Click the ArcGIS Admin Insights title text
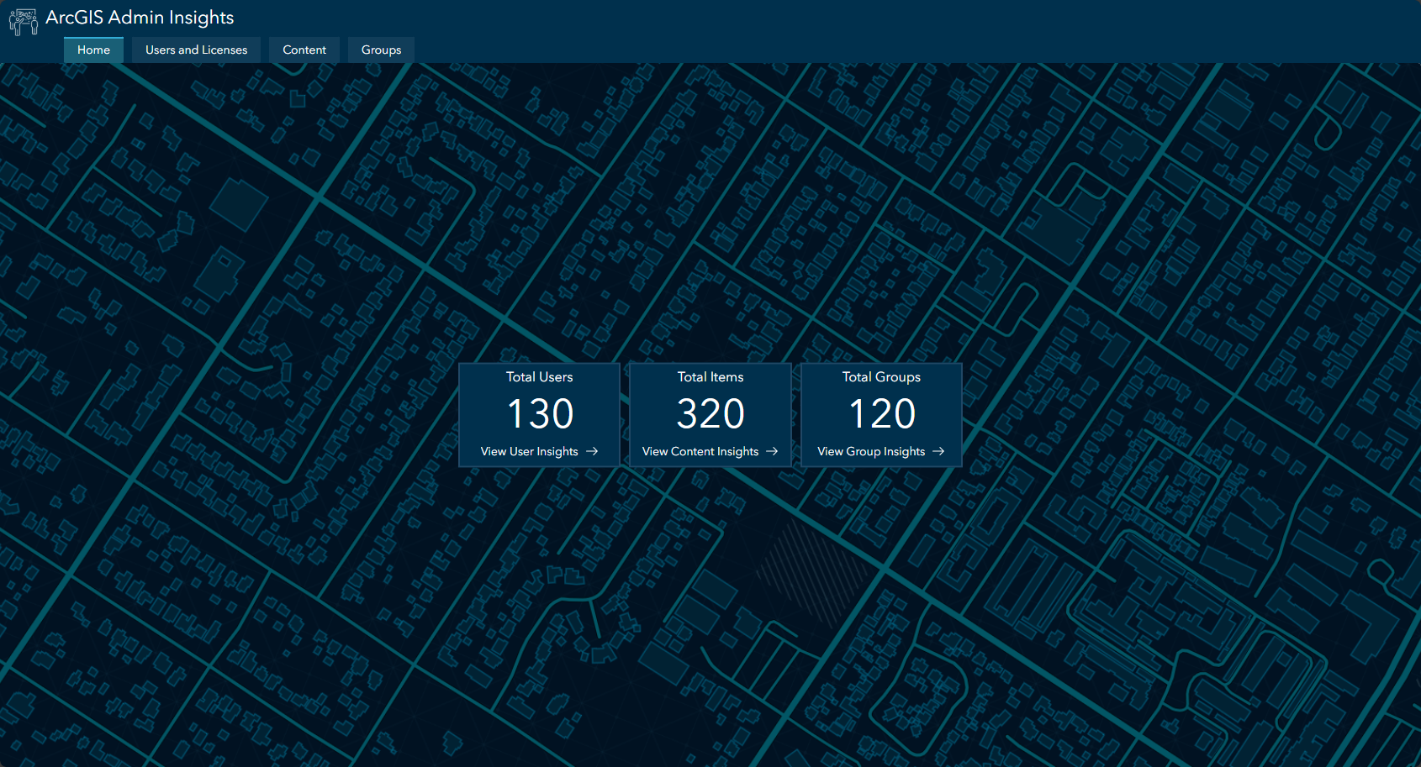The height and width of the screenshot is (767, 1421). [x=140, y=17]
